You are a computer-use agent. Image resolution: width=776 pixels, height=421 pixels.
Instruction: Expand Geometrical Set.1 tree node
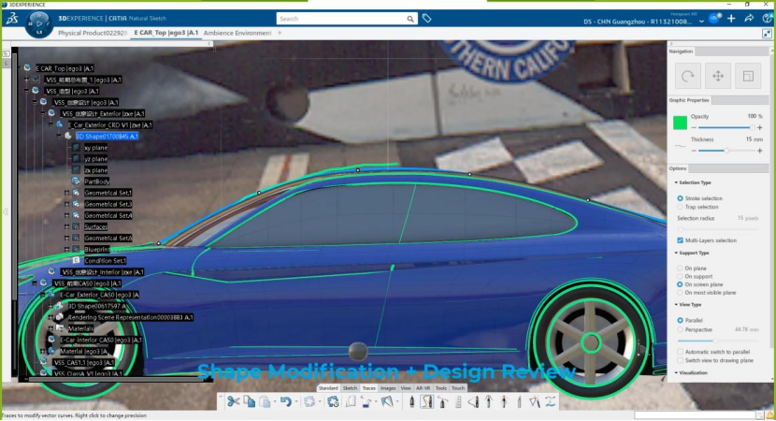[x=66, y=193]
